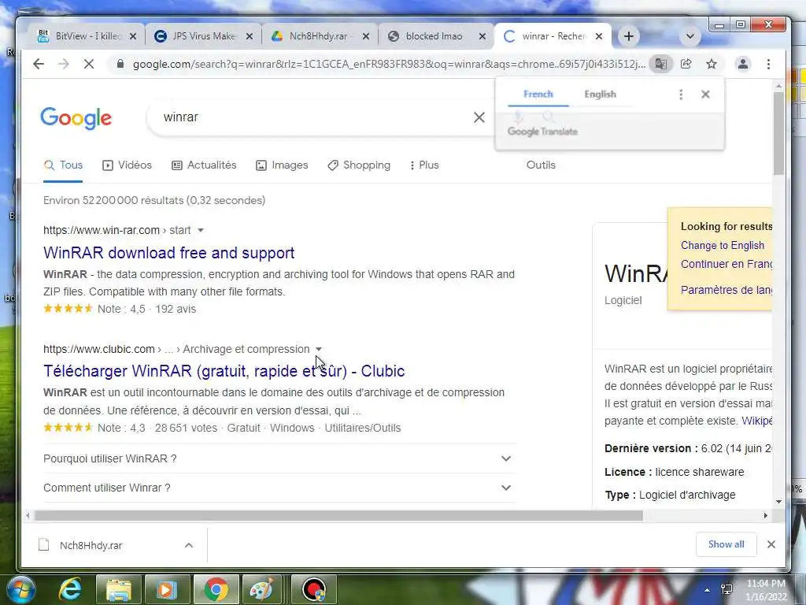Viewport: 806px width, 605px height.
Task: Launch Internet Explorer from taskbar
Action: (70, 589)
